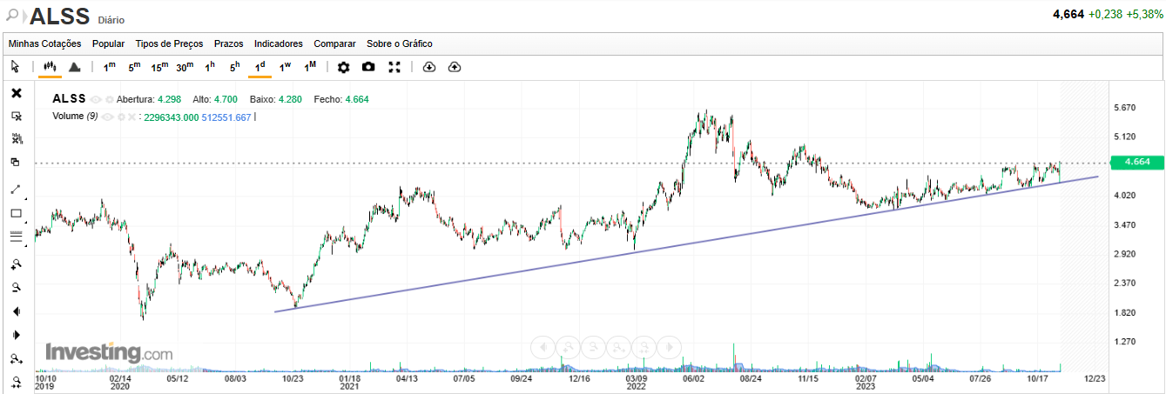Switch to the 1w weekly timeframe
The height and width of the screenshot is (394, 1166).
click(285, 67)
